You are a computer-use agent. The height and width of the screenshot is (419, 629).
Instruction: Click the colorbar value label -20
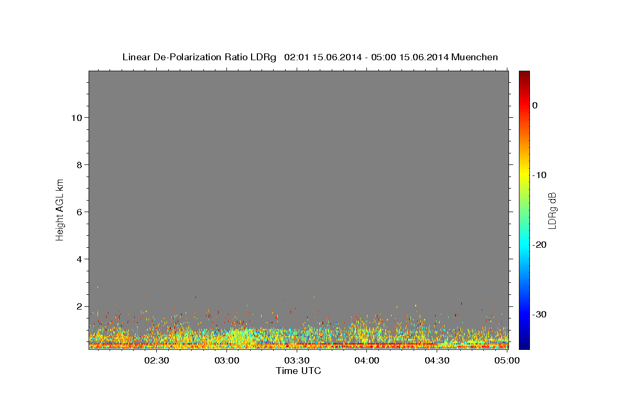tap(540, 245)
